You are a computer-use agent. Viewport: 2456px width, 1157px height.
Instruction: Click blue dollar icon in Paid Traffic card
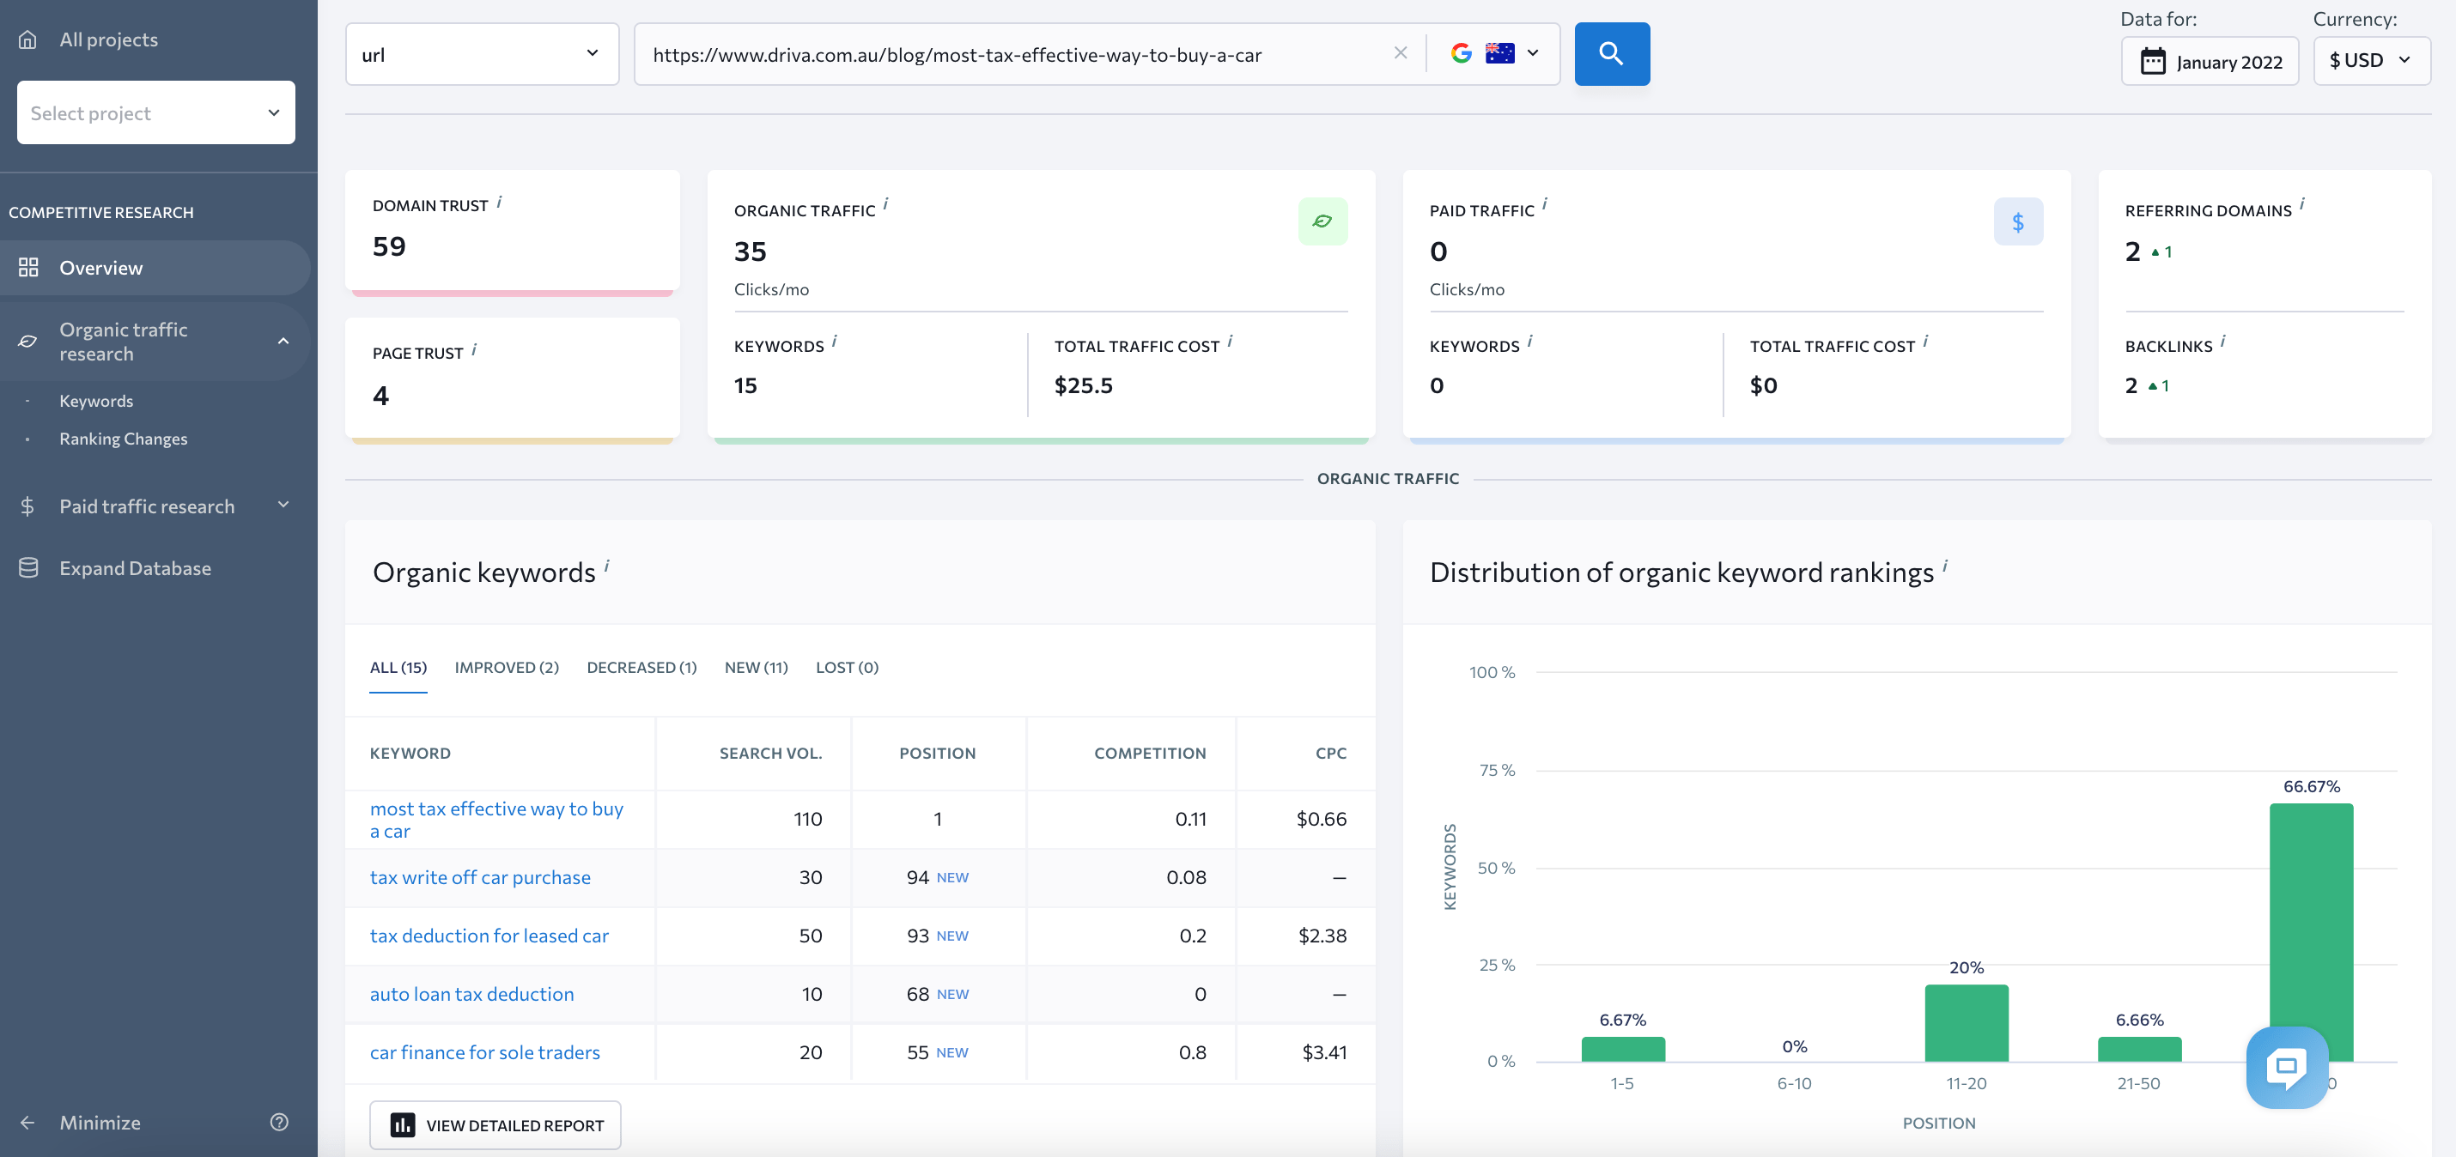click(2018, 221)
